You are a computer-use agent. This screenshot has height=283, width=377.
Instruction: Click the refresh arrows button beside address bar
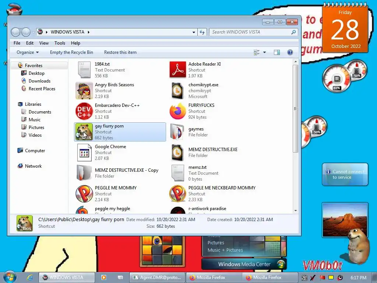click(202, 32)
